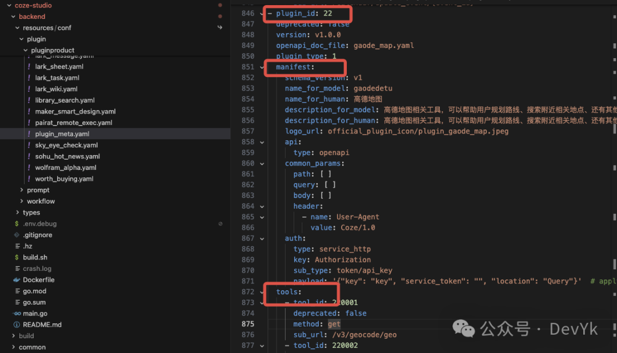617x353 pixels.
Task: Fold common_params block at line 860
Action: [x=262, y=163]
